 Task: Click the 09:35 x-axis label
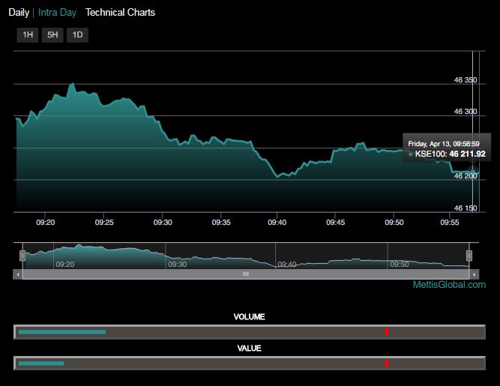(x=221, y=222)
